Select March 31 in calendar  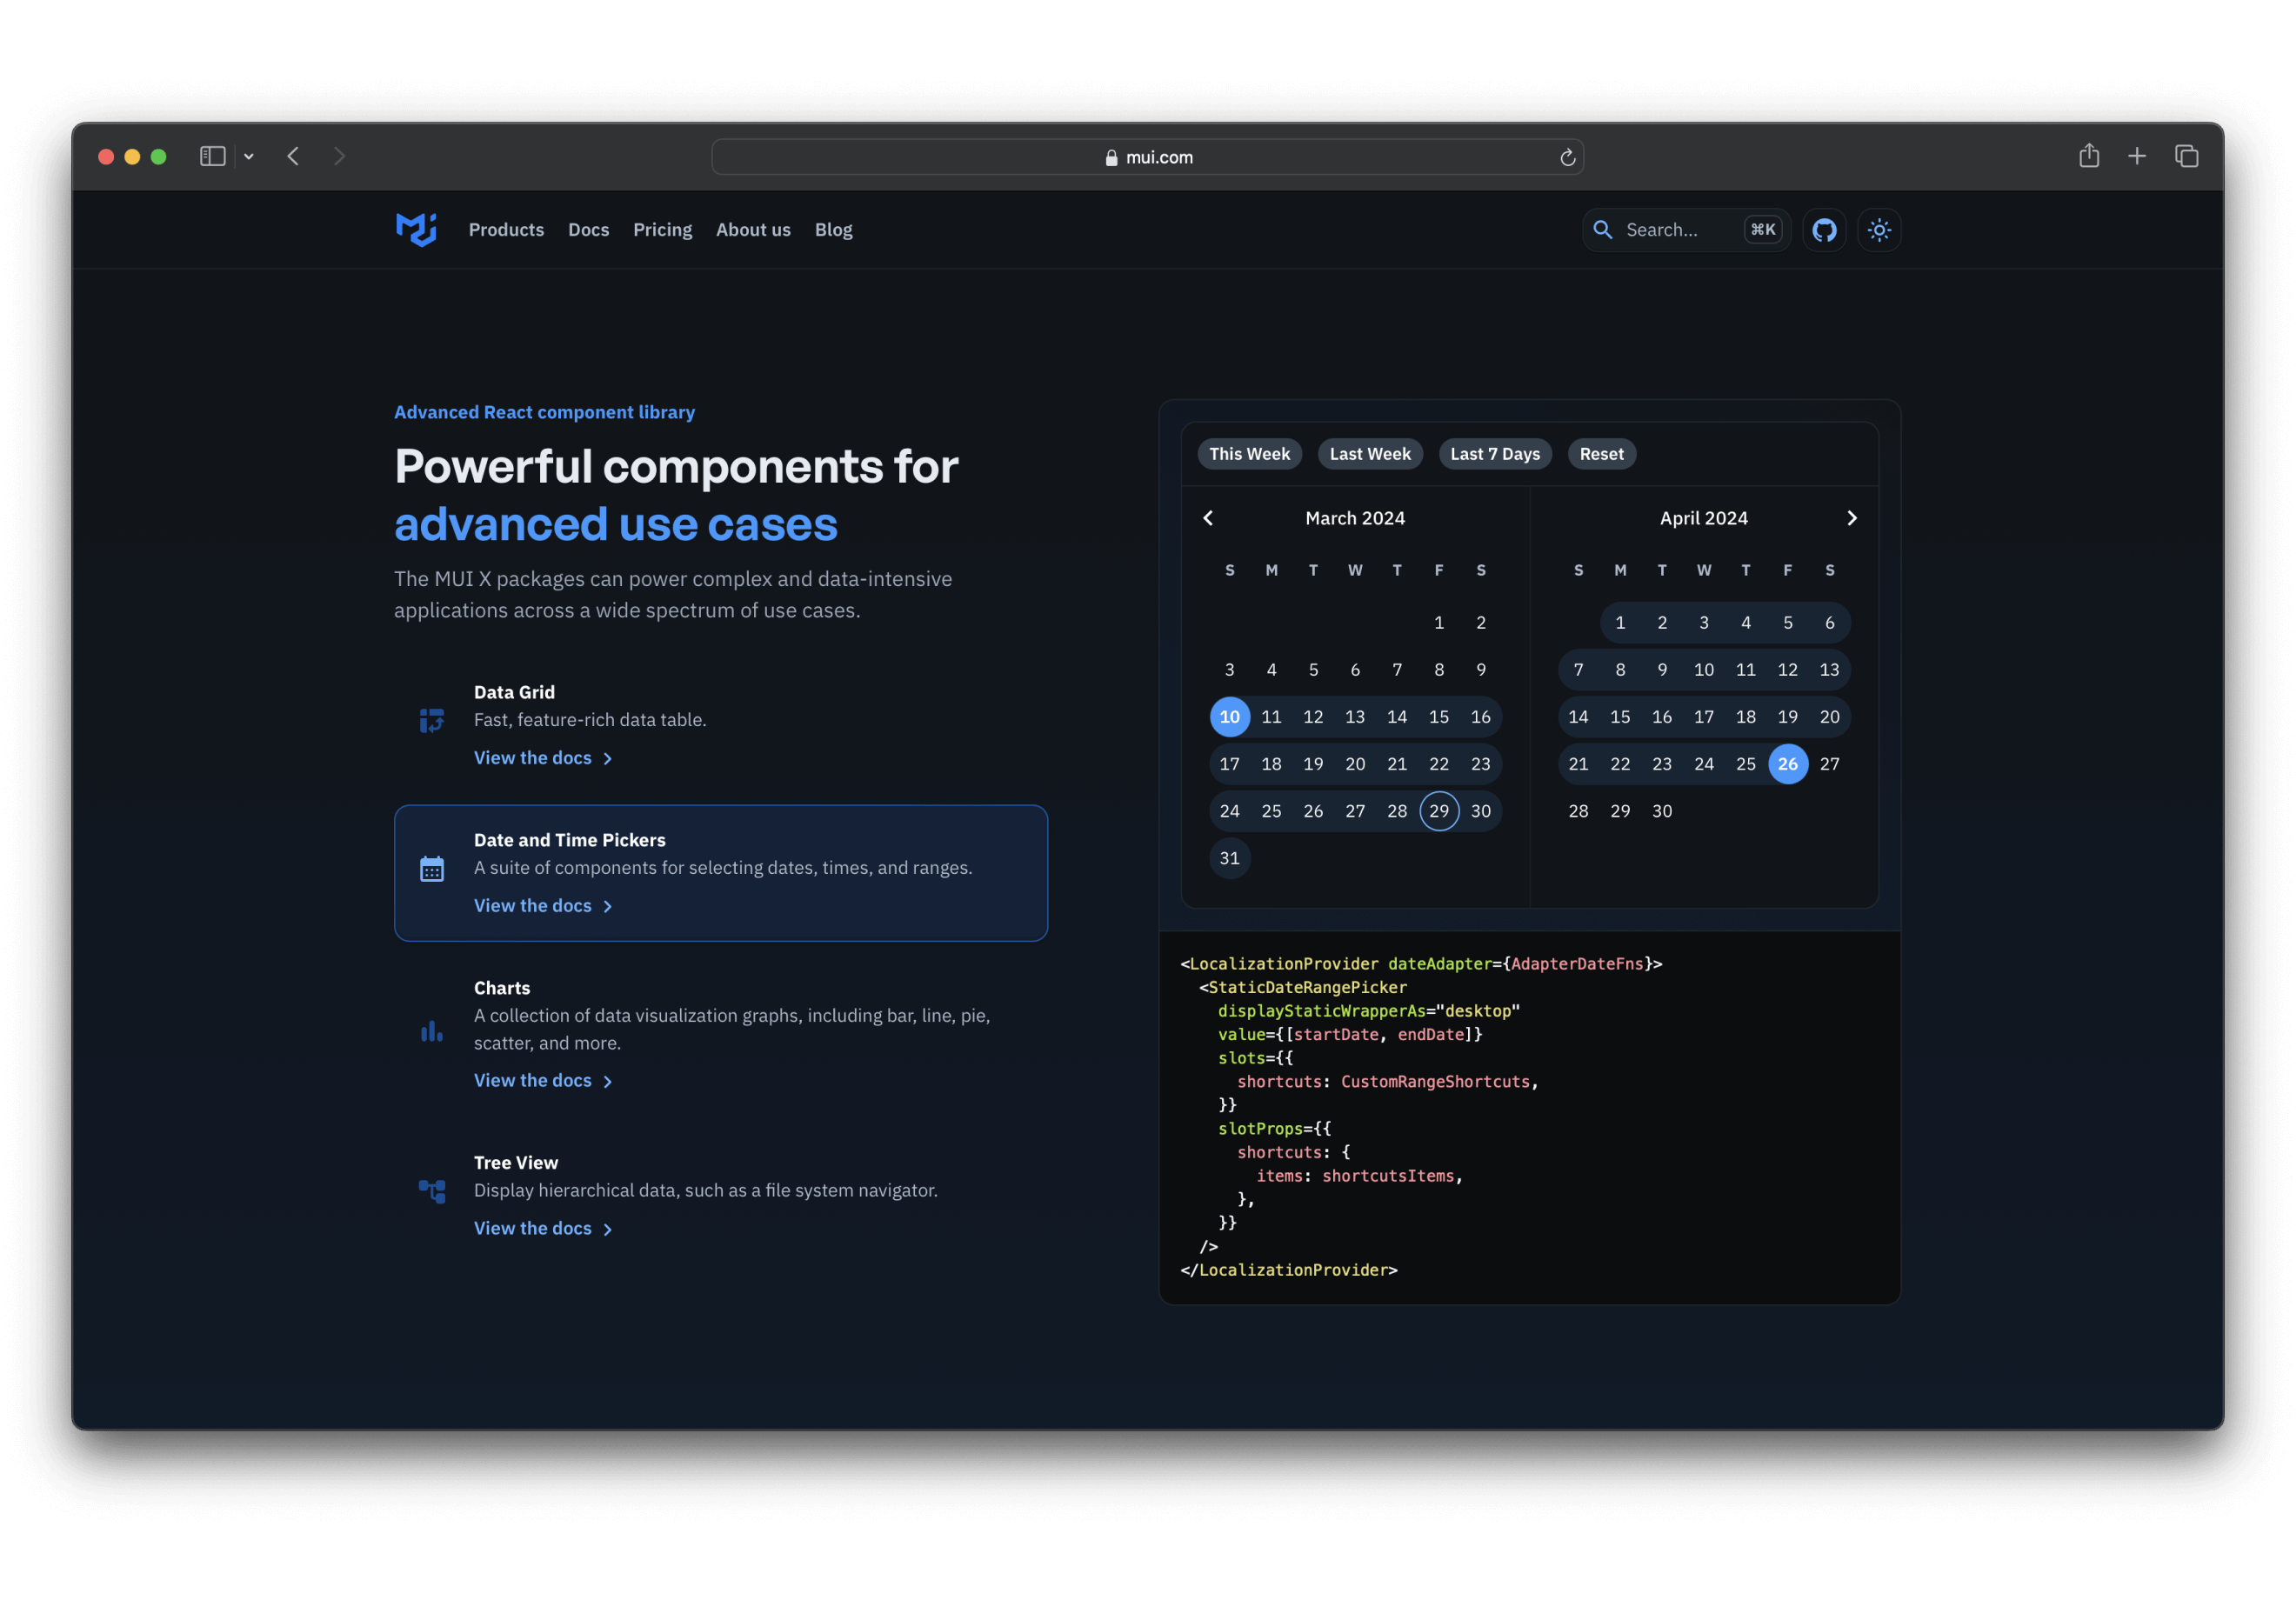(x=1230, y=858)
